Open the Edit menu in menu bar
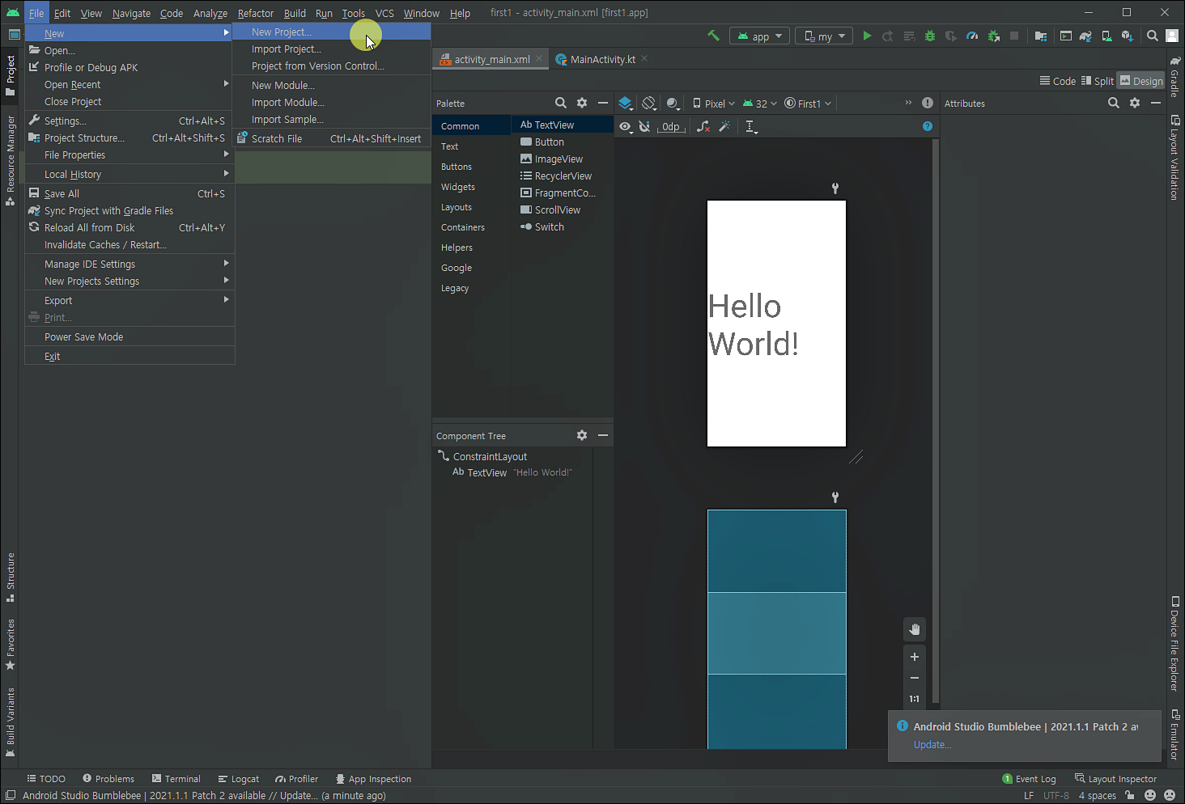Viewport: 1185px width, 804px height. click(62, 13)
